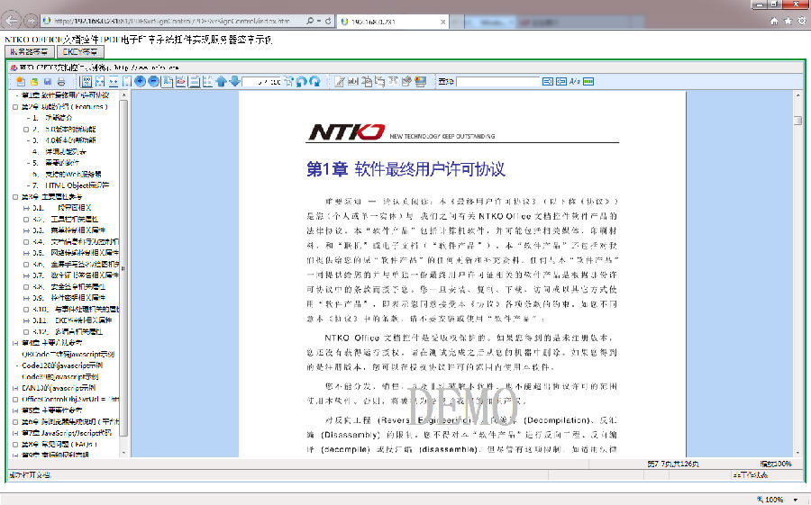Close the 192.168.0.231 browser tab
Screen dimensions: 811x505
tap(442, 22)
